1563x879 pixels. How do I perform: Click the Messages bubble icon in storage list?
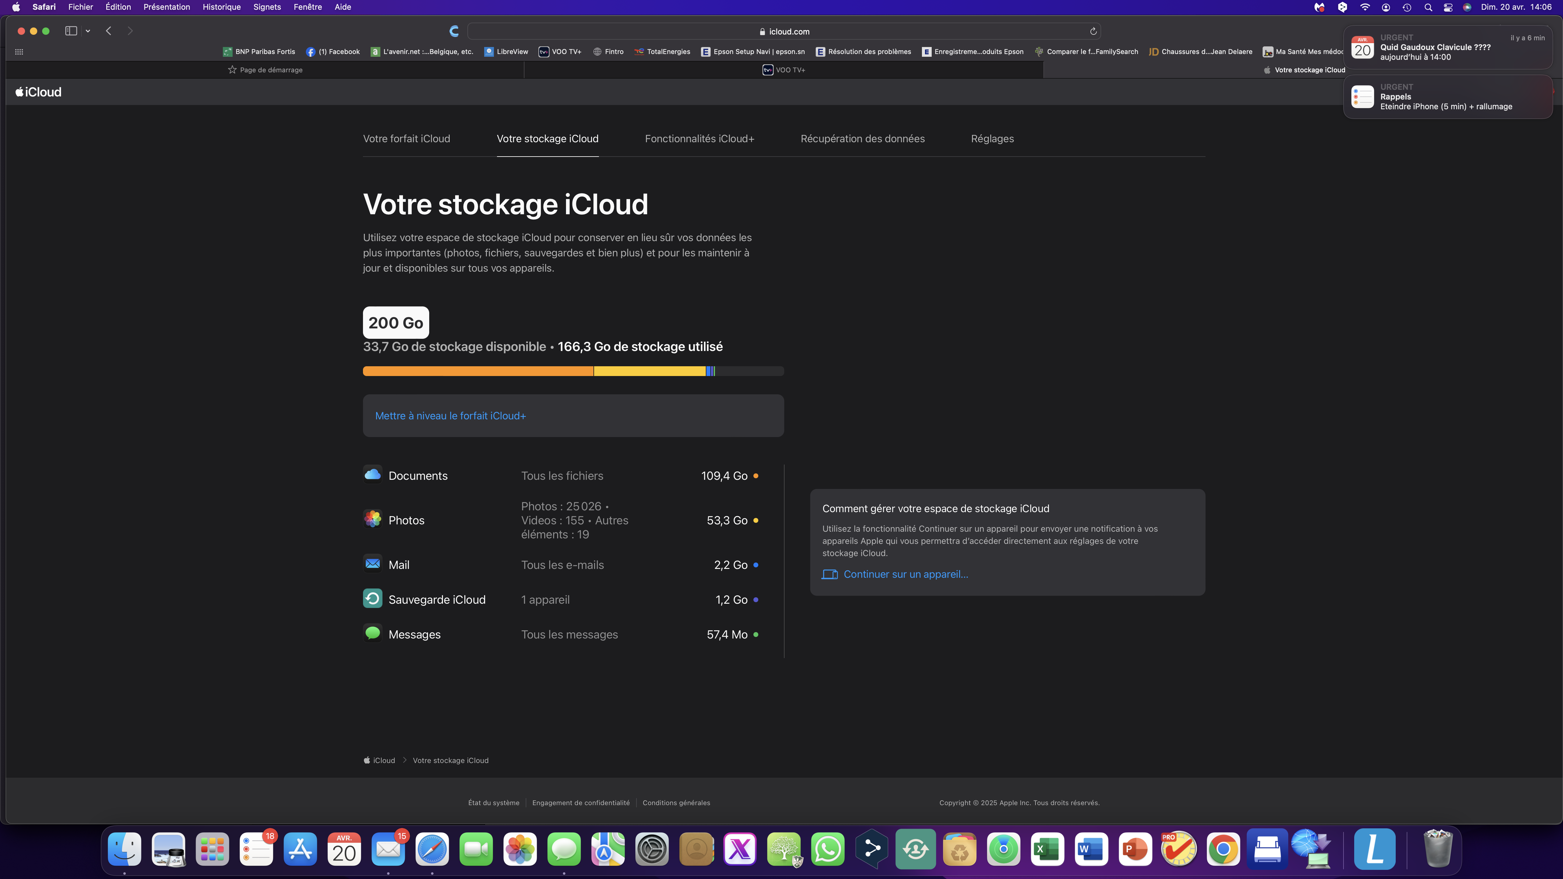coord(372,633)
